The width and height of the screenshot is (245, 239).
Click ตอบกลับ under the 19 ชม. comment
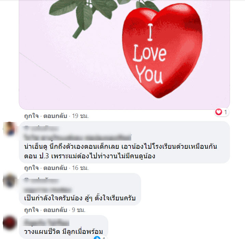click(55, 116)
